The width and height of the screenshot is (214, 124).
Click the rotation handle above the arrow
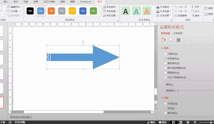83,42
